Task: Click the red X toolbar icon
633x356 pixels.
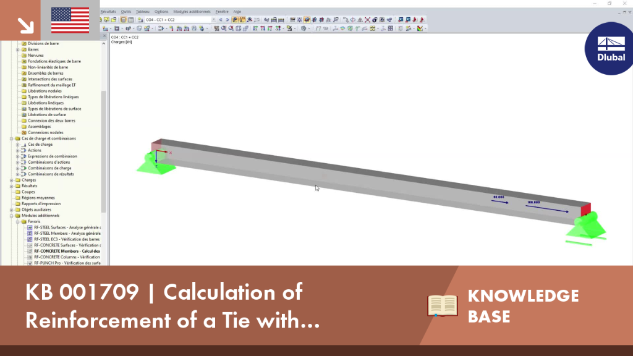Action: pos(367,19)
